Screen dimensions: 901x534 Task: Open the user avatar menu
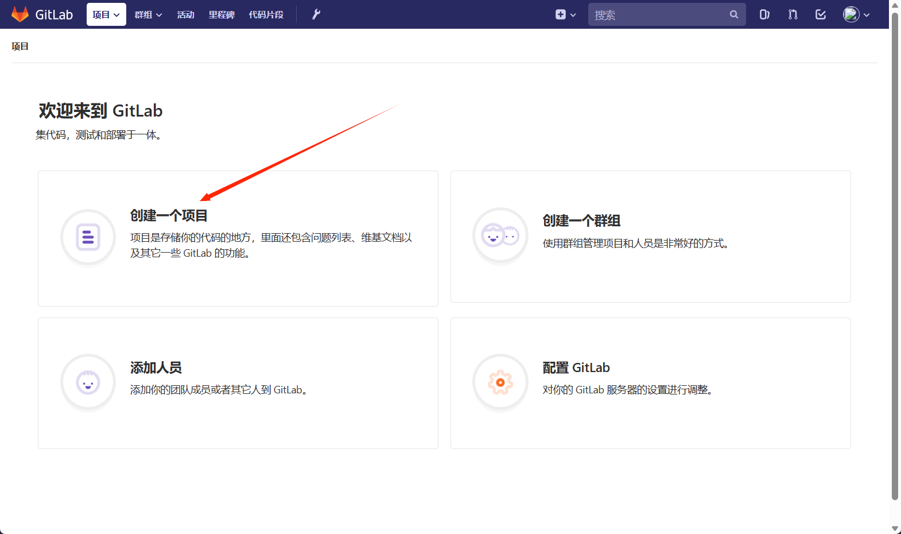pos(856,14)
